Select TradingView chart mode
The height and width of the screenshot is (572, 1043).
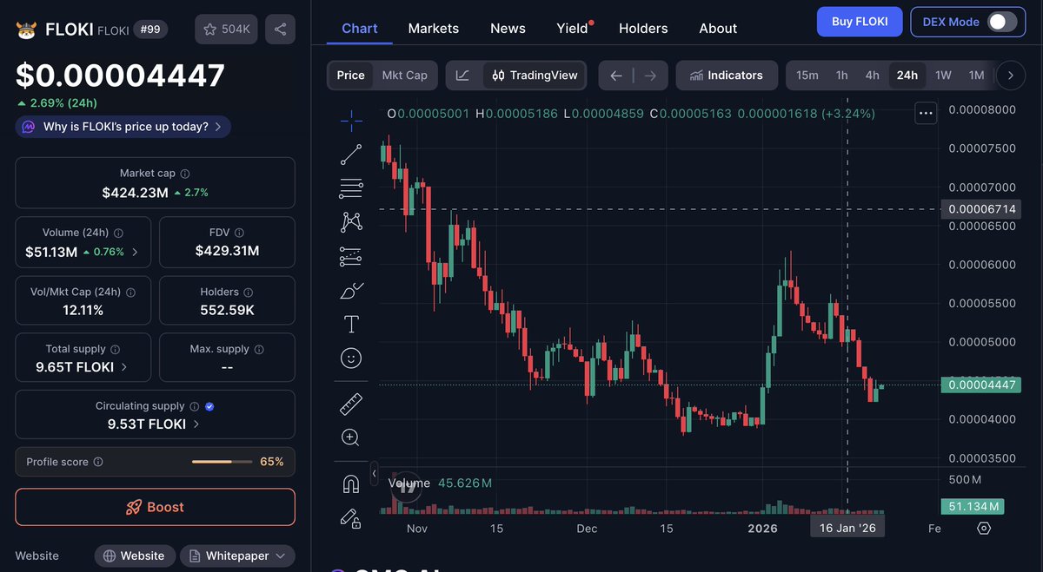pos(535,76)
